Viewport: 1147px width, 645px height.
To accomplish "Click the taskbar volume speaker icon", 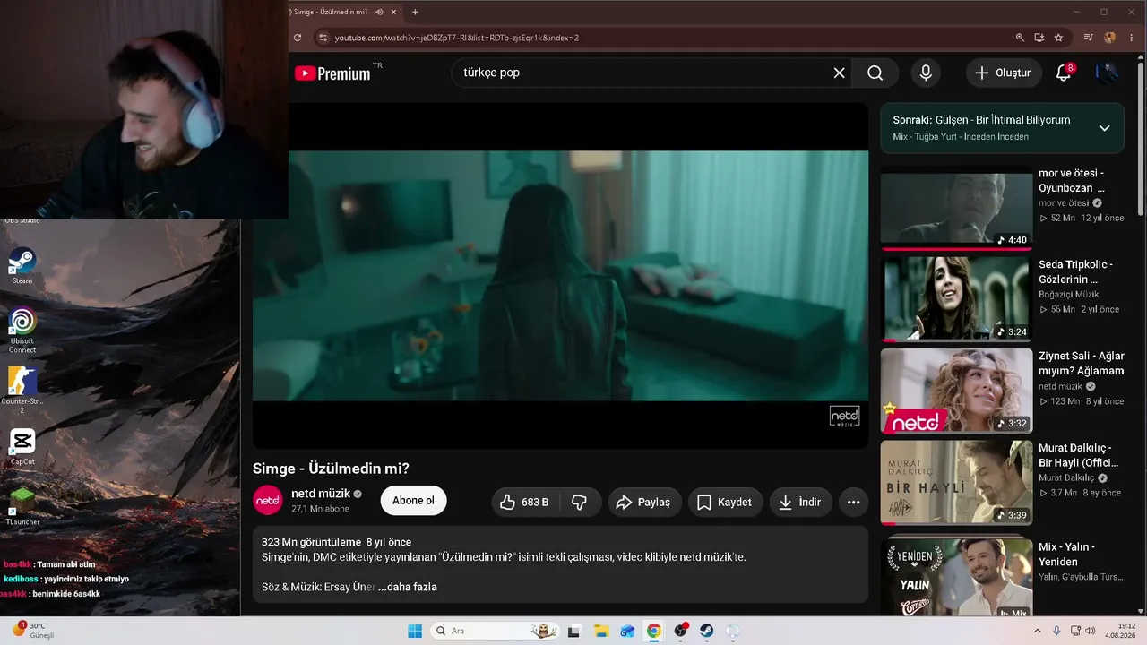I will click(1090, 631).
